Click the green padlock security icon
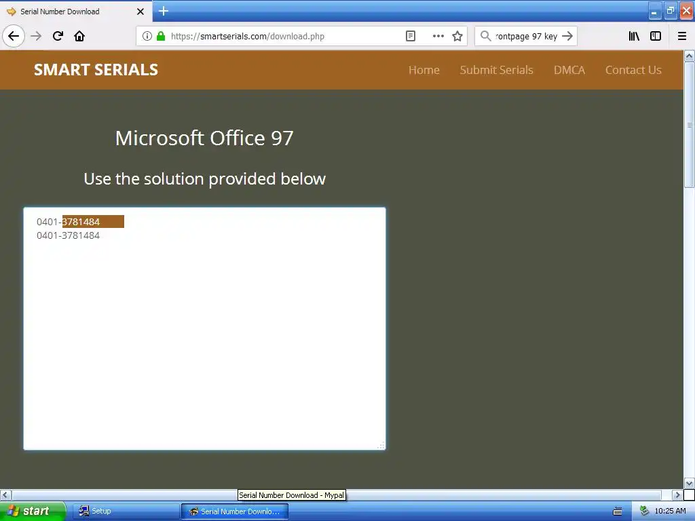 click(x=161, y=36)
